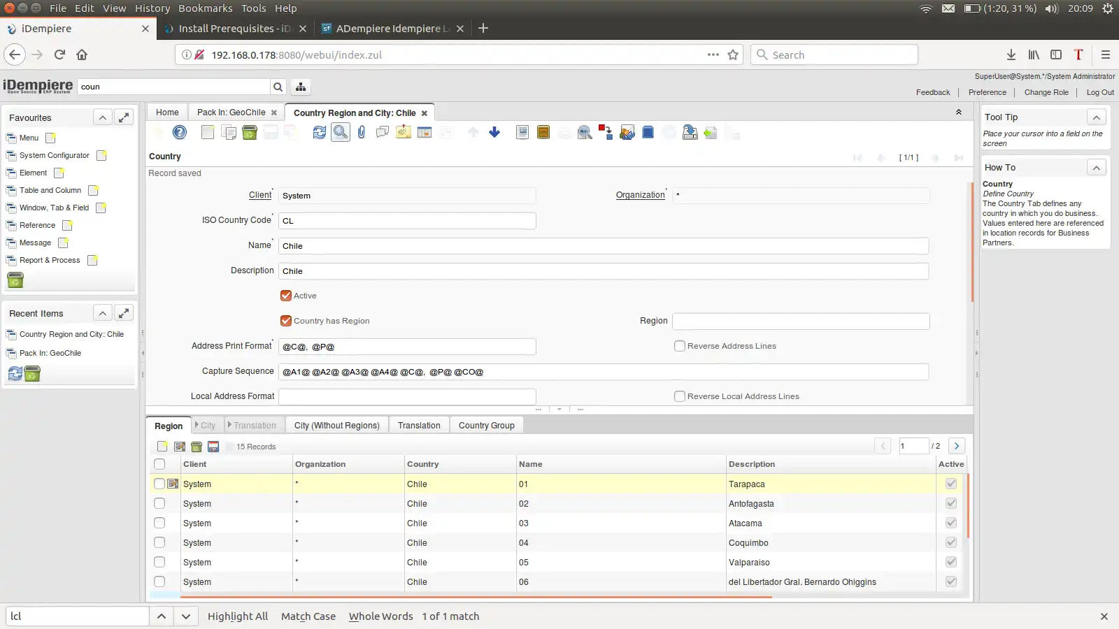The width and height of the screenshot is (1119, 629).
Task: Tick the select-all checkbox in the Region grid header
Action: (159, 464)
